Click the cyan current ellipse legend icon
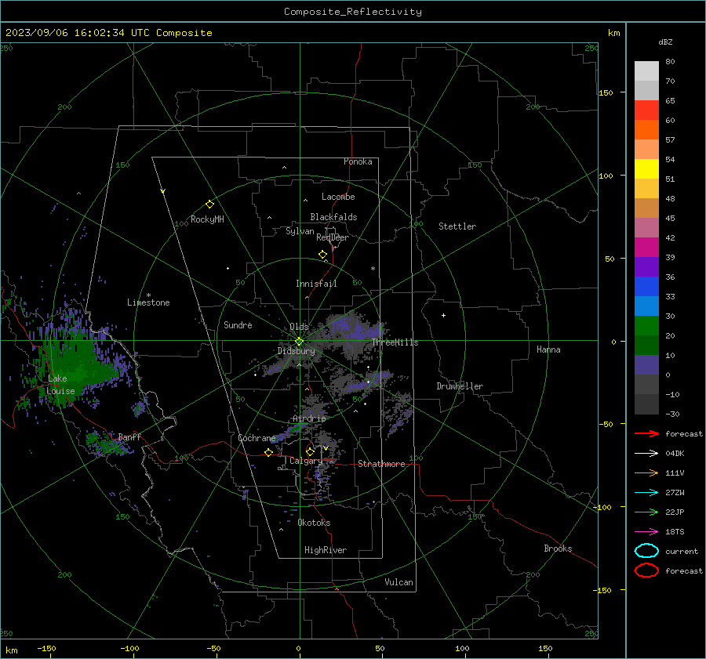The width and height of the screenshot is (706, 659). [646, 551]
